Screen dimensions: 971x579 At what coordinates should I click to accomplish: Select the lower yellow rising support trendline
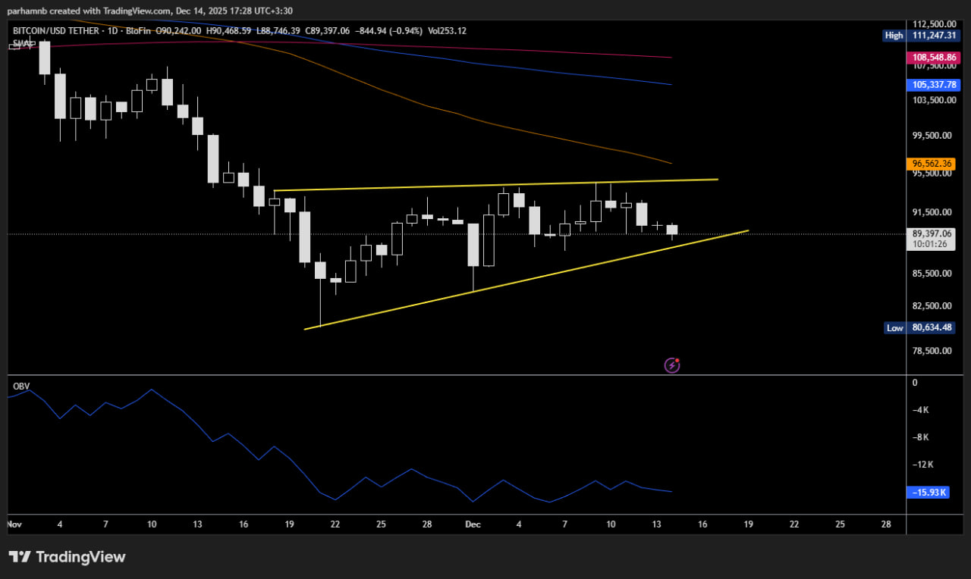pos(531,277)
